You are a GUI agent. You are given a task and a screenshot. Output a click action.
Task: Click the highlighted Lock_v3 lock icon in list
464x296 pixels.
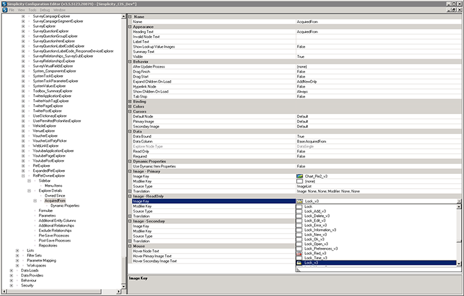299,262
